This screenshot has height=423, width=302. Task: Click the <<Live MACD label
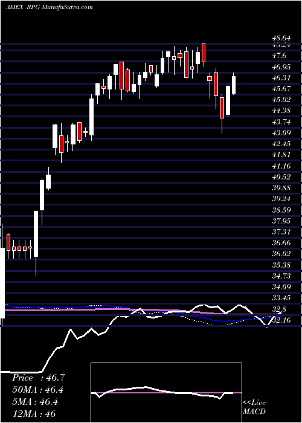tap(254, 407)
